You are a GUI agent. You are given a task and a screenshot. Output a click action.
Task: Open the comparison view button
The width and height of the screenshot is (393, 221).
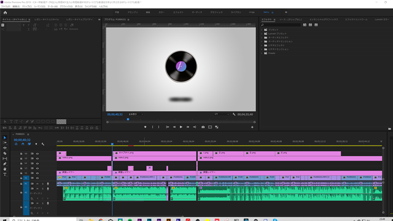217,127
